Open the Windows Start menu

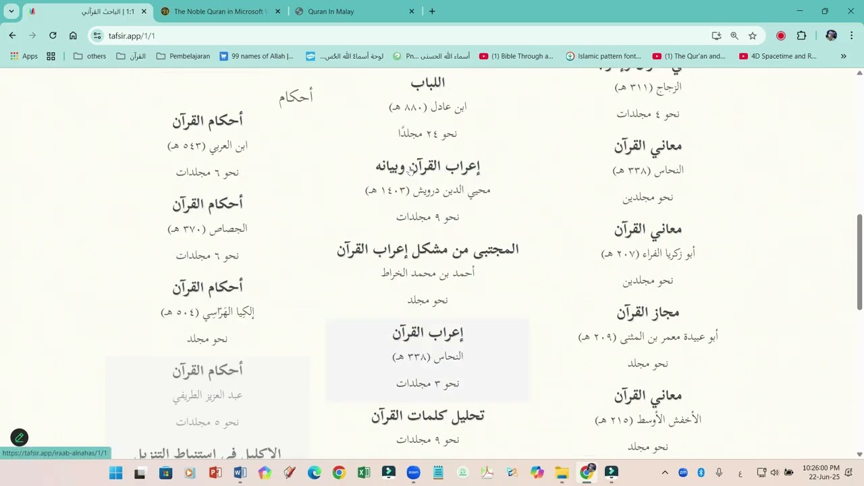pyautogui.click(x=116, y=473)
